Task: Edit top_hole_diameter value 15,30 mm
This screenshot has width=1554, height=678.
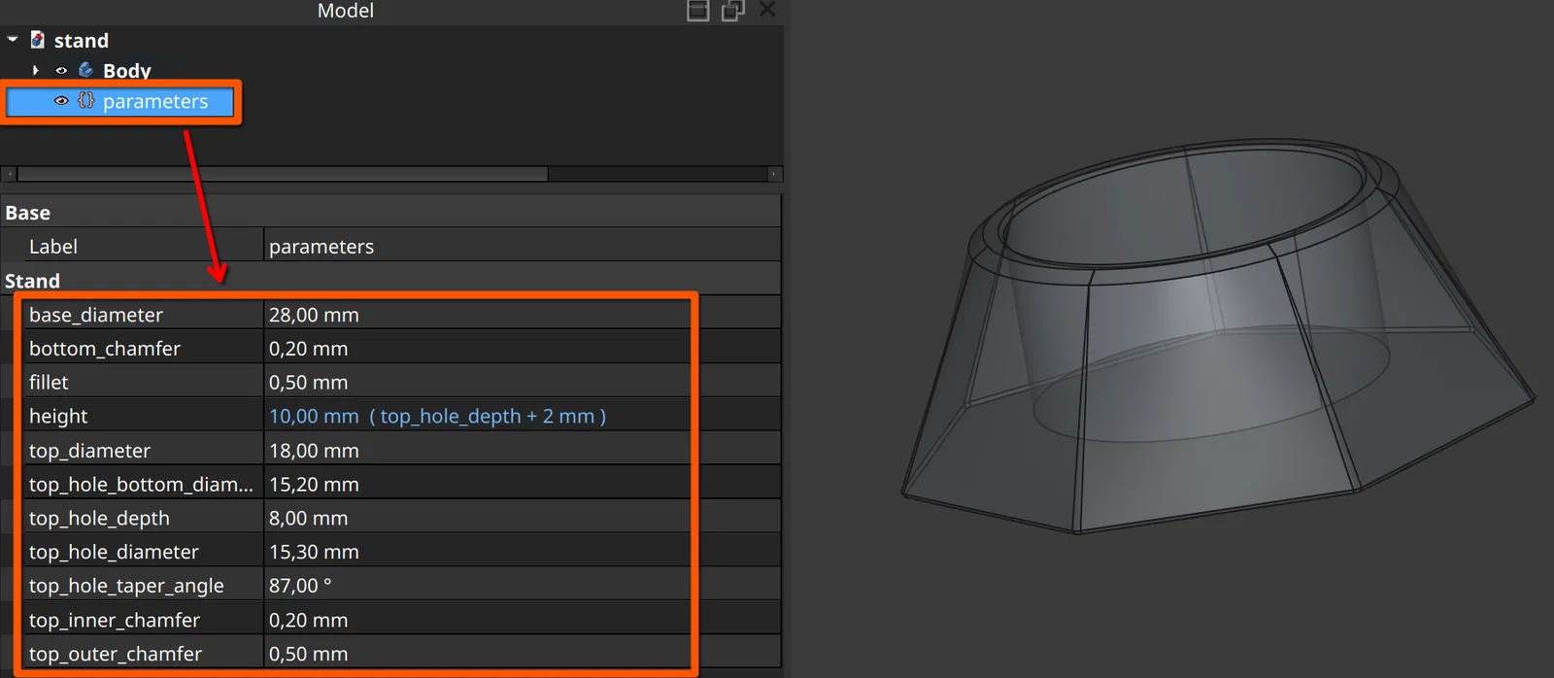Action: (523, 553)
